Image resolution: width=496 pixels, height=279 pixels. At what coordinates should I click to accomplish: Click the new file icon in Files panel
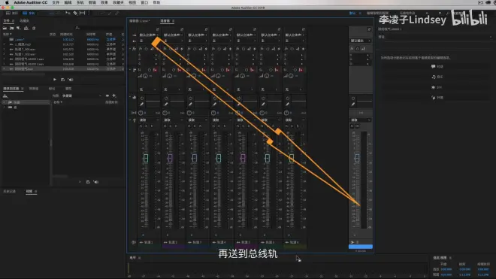pyautogui.click(x=19, y=28)
